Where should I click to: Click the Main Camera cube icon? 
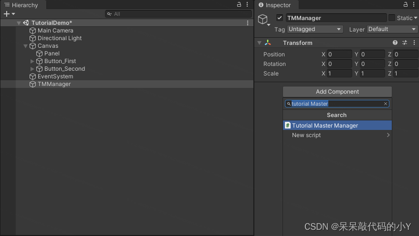[x=32, y=31]
